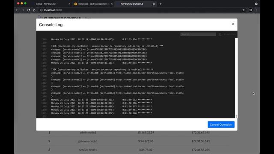Open a new browser tab
Image resolution: width=274 pixels, height=154 pixels.
161,4
